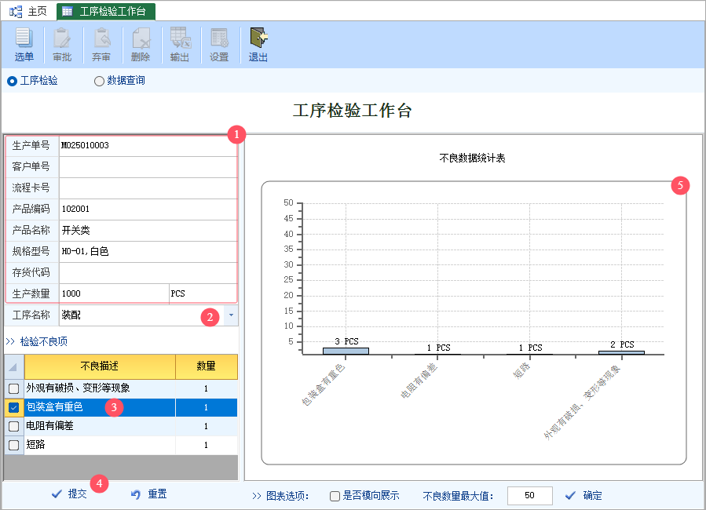Click quantity cell of 包装盒有重色 row
This screenshot has height=510, width=706.
point(207,407)
